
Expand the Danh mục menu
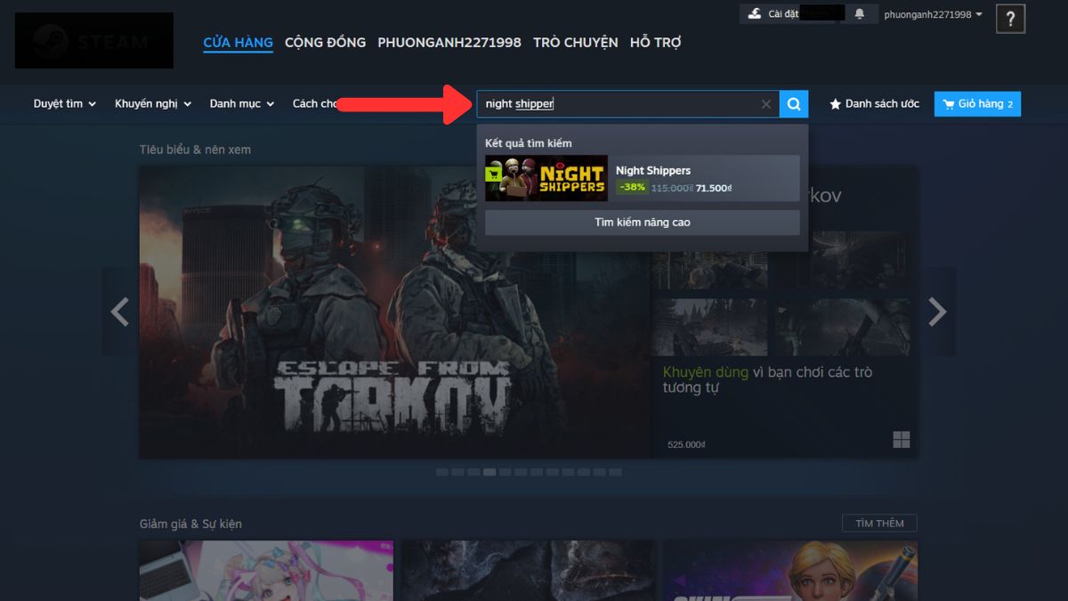point(241,103)
